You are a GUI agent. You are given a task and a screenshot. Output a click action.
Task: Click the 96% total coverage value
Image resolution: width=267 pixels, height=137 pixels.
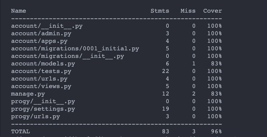coord(216,131)
